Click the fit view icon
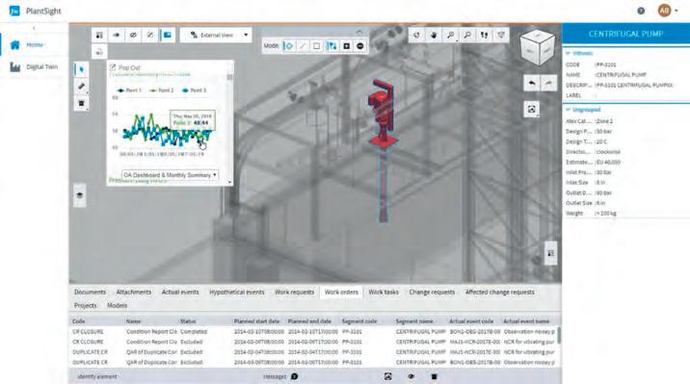Image resolution: width=690 pixels, height=384 pixels. pos(532,110)
